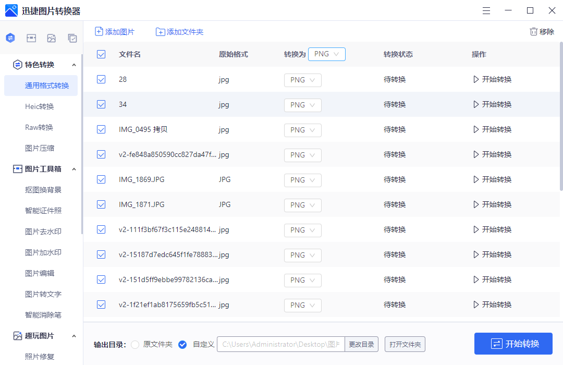The width and height of the screenshot is (563, 365).
Task: Click play icon for file 34
Action: coord(476,104)
